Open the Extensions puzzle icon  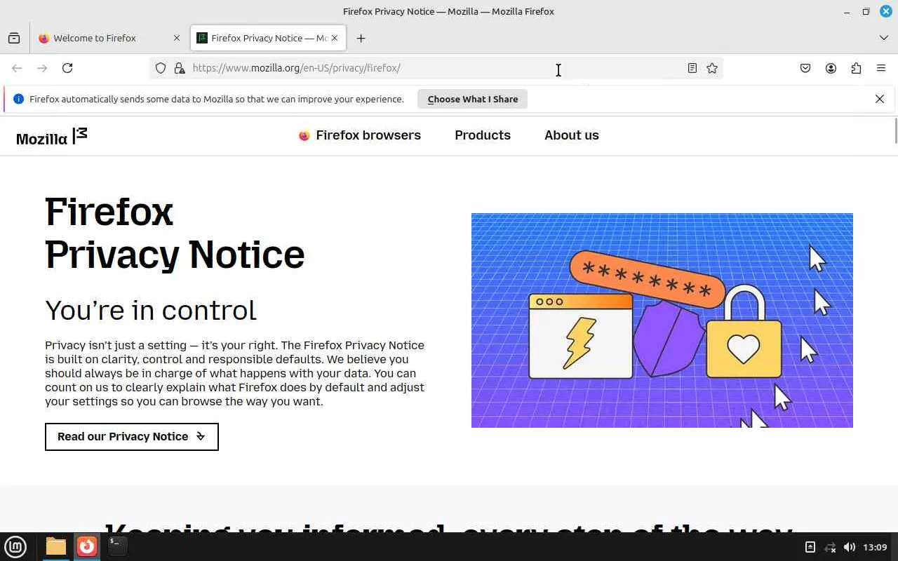pyautogui.click(x=856, y=68)
